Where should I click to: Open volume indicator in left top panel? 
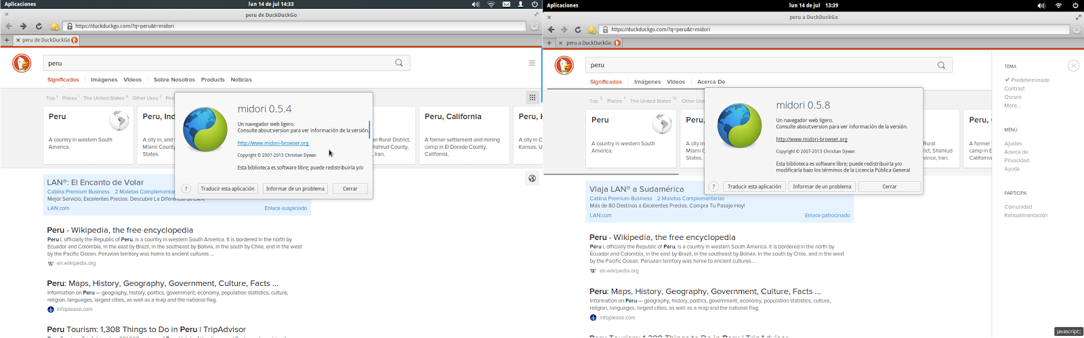[x=476, y=4]
